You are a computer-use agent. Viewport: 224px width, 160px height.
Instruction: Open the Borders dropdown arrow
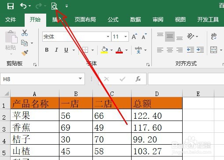(92, 50)
